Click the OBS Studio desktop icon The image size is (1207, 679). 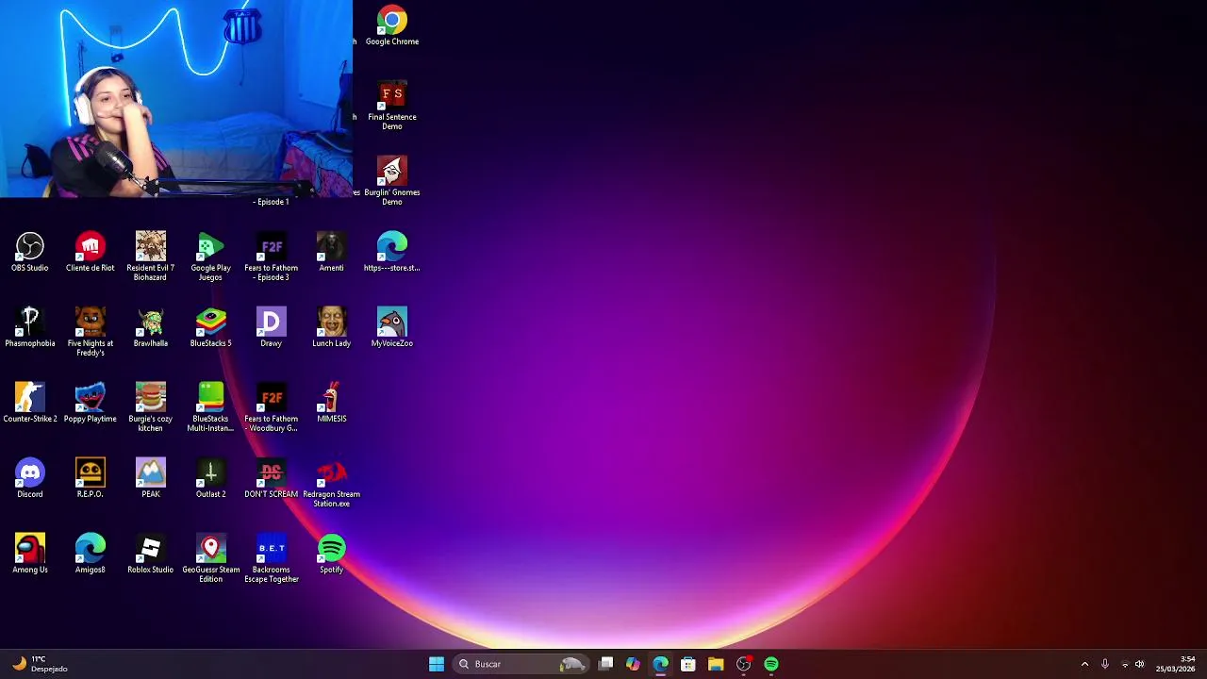point(30,252)
